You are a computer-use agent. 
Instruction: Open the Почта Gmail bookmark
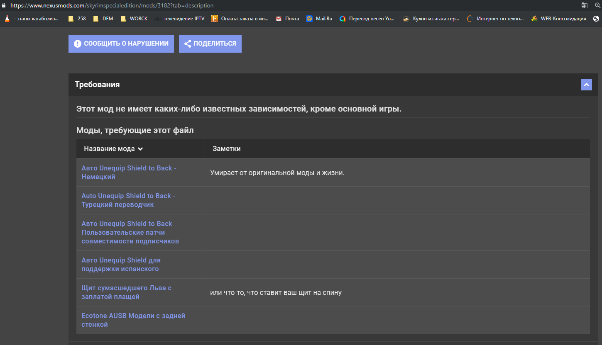pos(287,19)
